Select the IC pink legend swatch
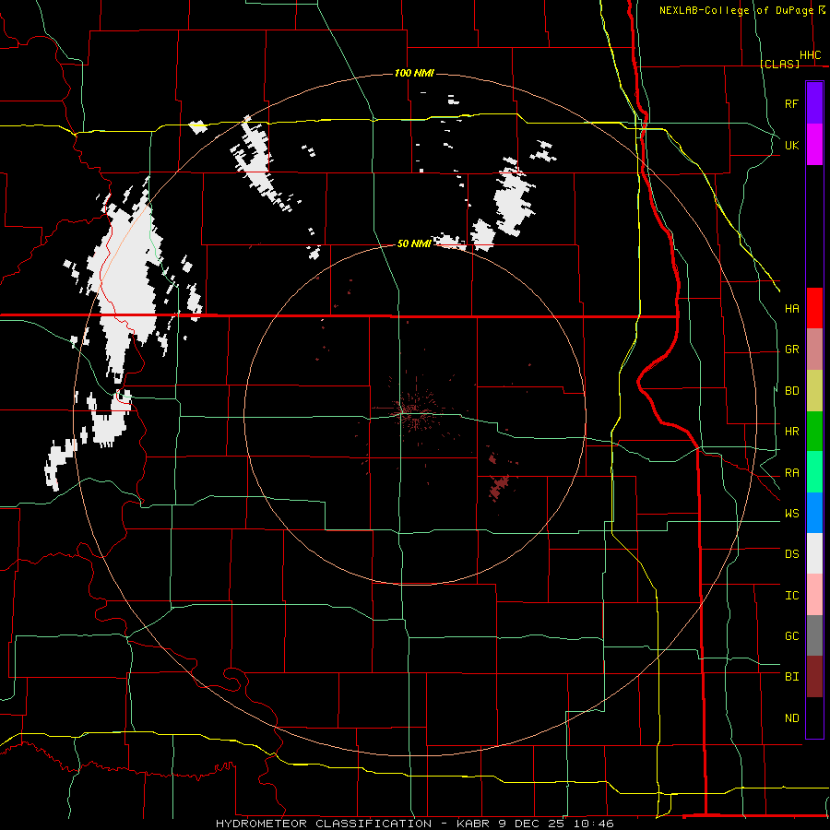The image size is (830, 830). point(814,595)
